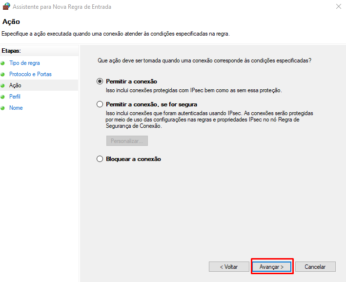Choose Permitir a conexão, se for segura option

point(100,104)
